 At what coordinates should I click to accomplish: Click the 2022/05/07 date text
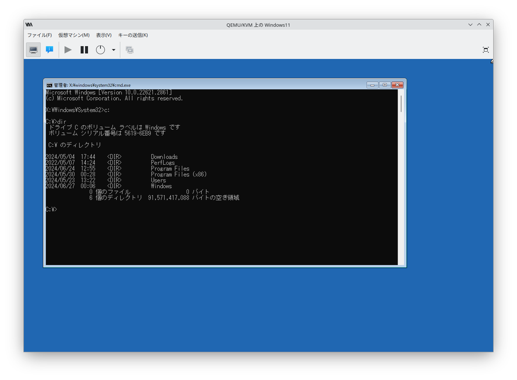60,163
